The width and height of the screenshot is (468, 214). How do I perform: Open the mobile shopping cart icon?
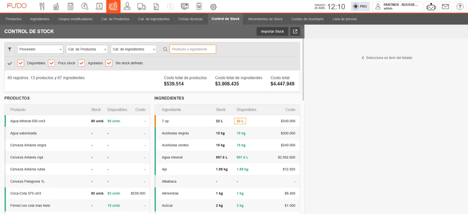tap(199, 7)
